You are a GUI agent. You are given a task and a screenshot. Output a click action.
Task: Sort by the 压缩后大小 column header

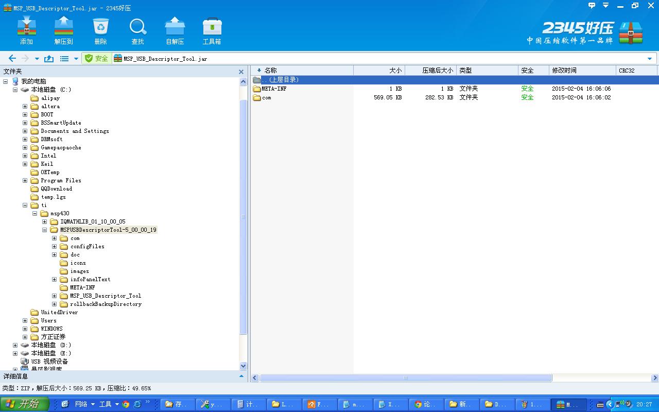(431, 71)
